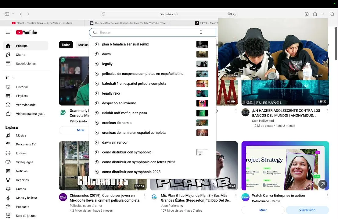Open Mix Plan B video title
This screenshot has height=219, width=338.
[196, 198]
